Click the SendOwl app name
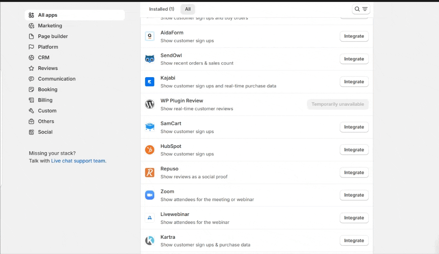The image size is (439, 254). pyautogui.click(x=171, y=56)
